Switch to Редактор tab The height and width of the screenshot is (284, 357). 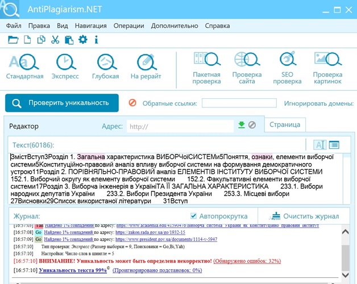pyautogui.click(x=24, y=126)
